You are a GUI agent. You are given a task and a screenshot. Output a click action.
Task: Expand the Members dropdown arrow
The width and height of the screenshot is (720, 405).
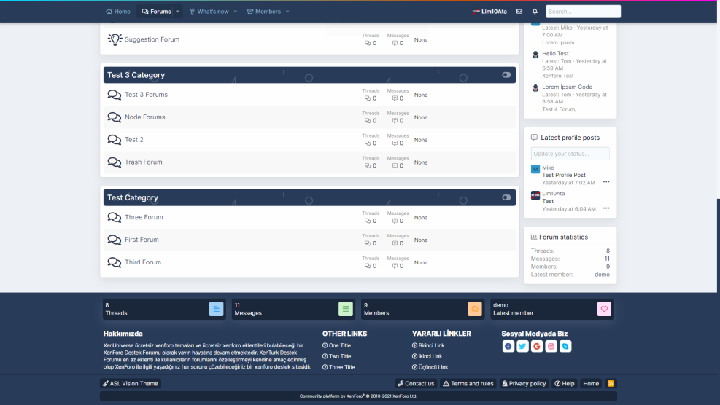coord(287,12)
